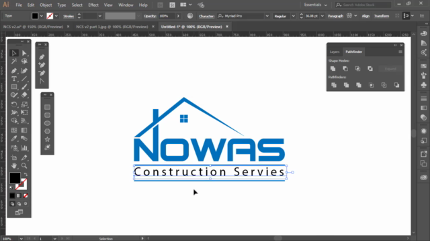The height and width of the screenshot is (241, 430).
Task: Switch to the NCS v2.ai document tab
Action: [33, 27]
